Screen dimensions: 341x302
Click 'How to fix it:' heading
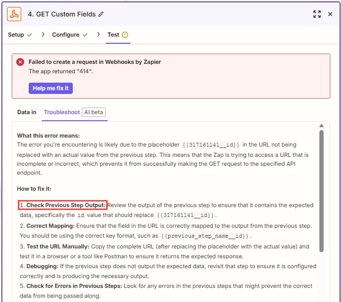pos(34,189)
